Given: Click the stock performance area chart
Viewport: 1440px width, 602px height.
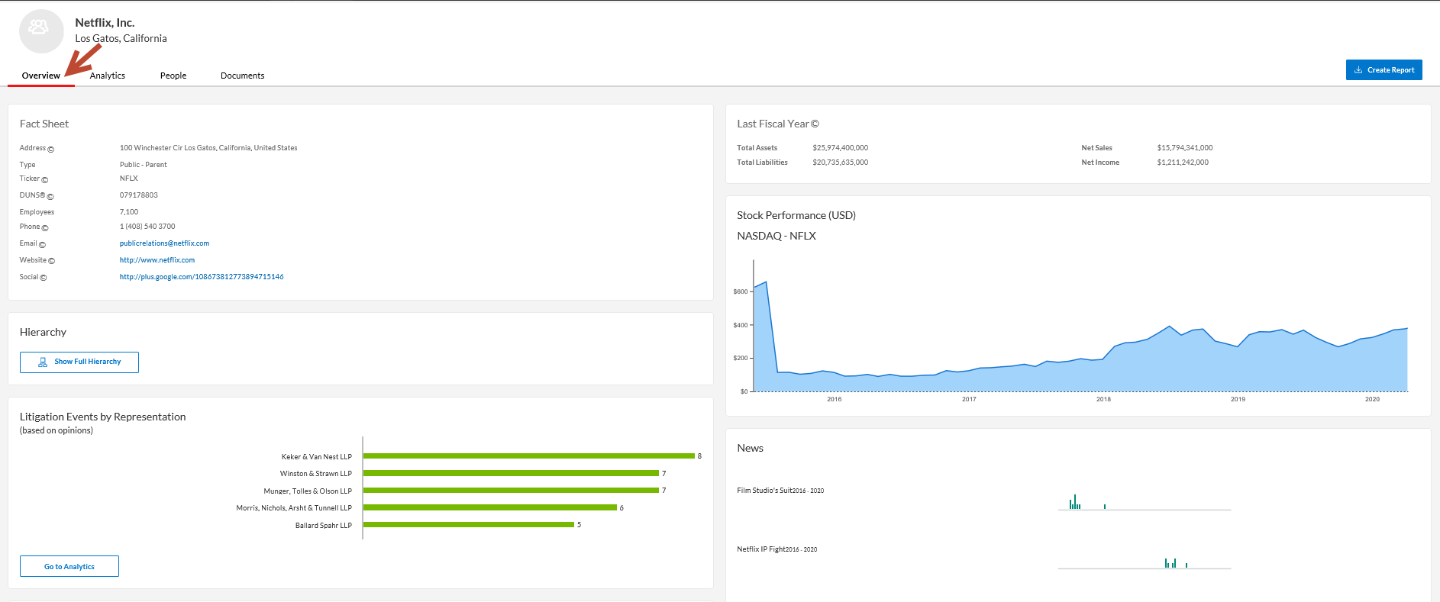Looking at the screenshot, I should point(1080,336).
